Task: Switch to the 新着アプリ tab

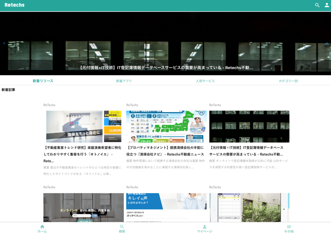Action: click(x=124, y=81)
